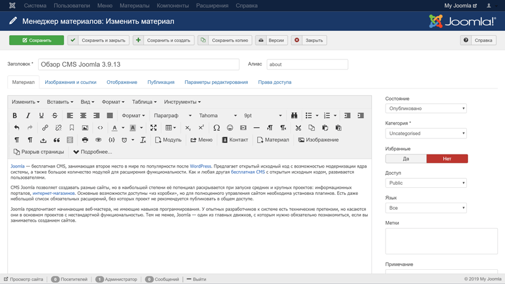The image size is (505, 284).
Task: Align text left
Action: pyautogui.click(x=70, y=116)
